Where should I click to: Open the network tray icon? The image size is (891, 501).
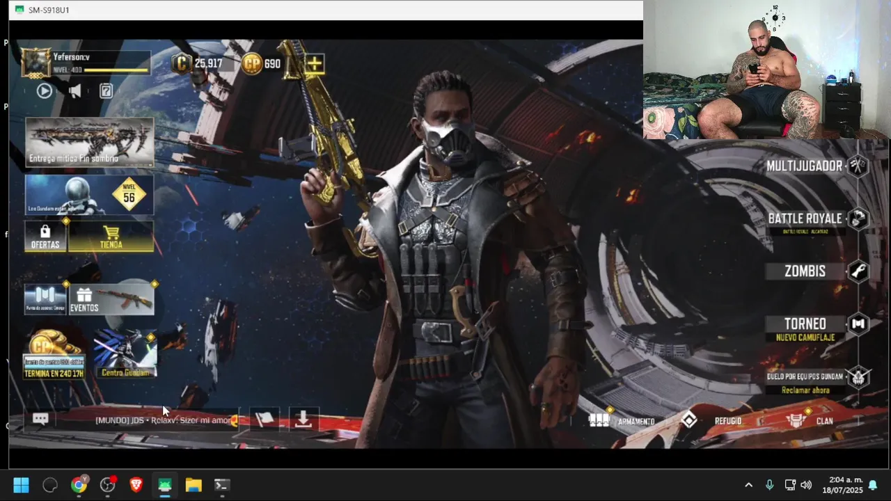[x=790, y=485]
